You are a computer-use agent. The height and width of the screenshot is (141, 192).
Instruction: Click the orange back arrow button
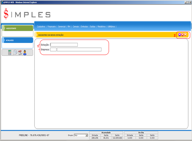tap(185, 35)
